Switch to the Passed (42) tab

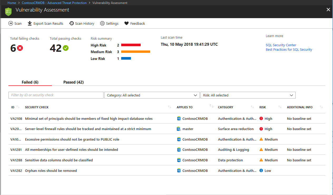point(74,82)
